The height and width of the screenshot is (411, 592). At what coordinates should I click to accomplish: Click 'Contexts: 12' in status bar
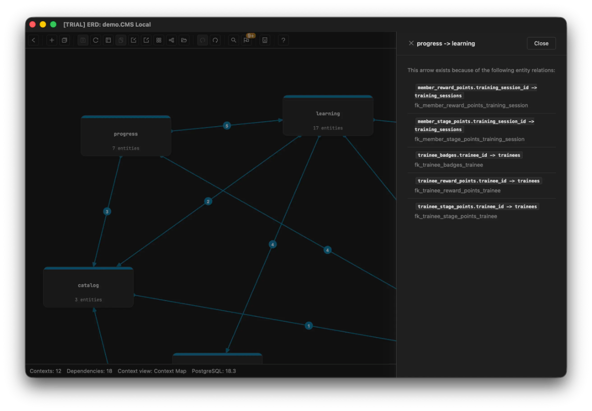point(45,371)
